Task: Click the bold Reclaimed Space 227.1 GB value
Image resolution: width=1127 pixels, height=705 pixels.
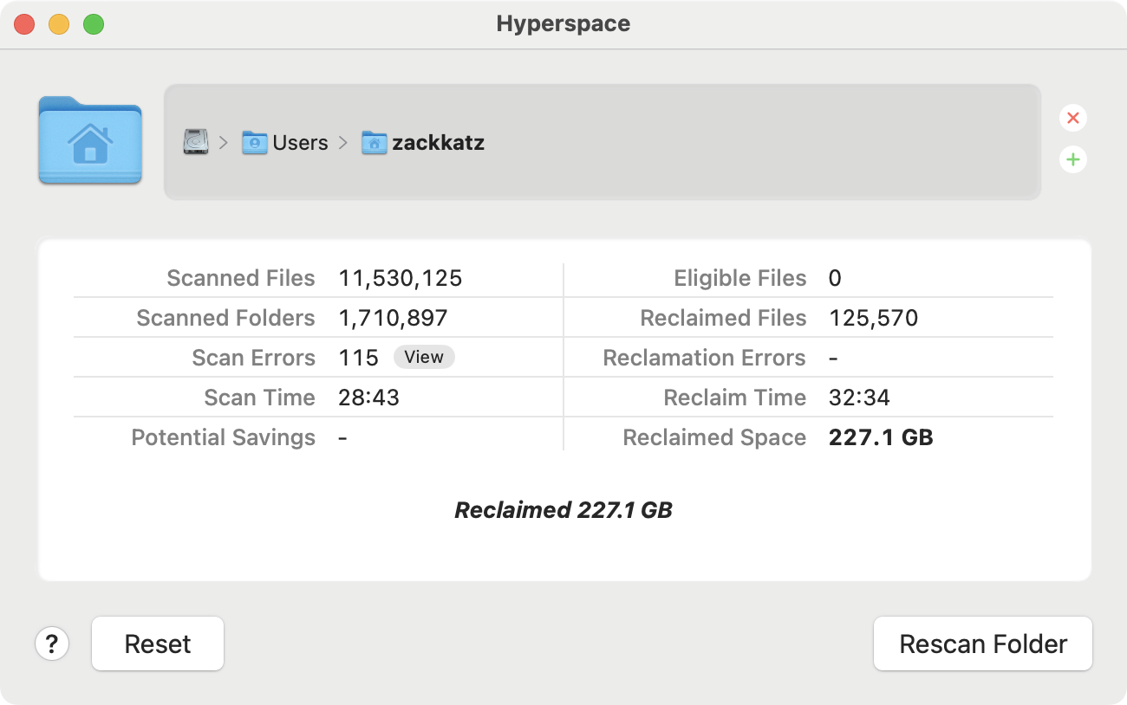Action: coord(881,437)
